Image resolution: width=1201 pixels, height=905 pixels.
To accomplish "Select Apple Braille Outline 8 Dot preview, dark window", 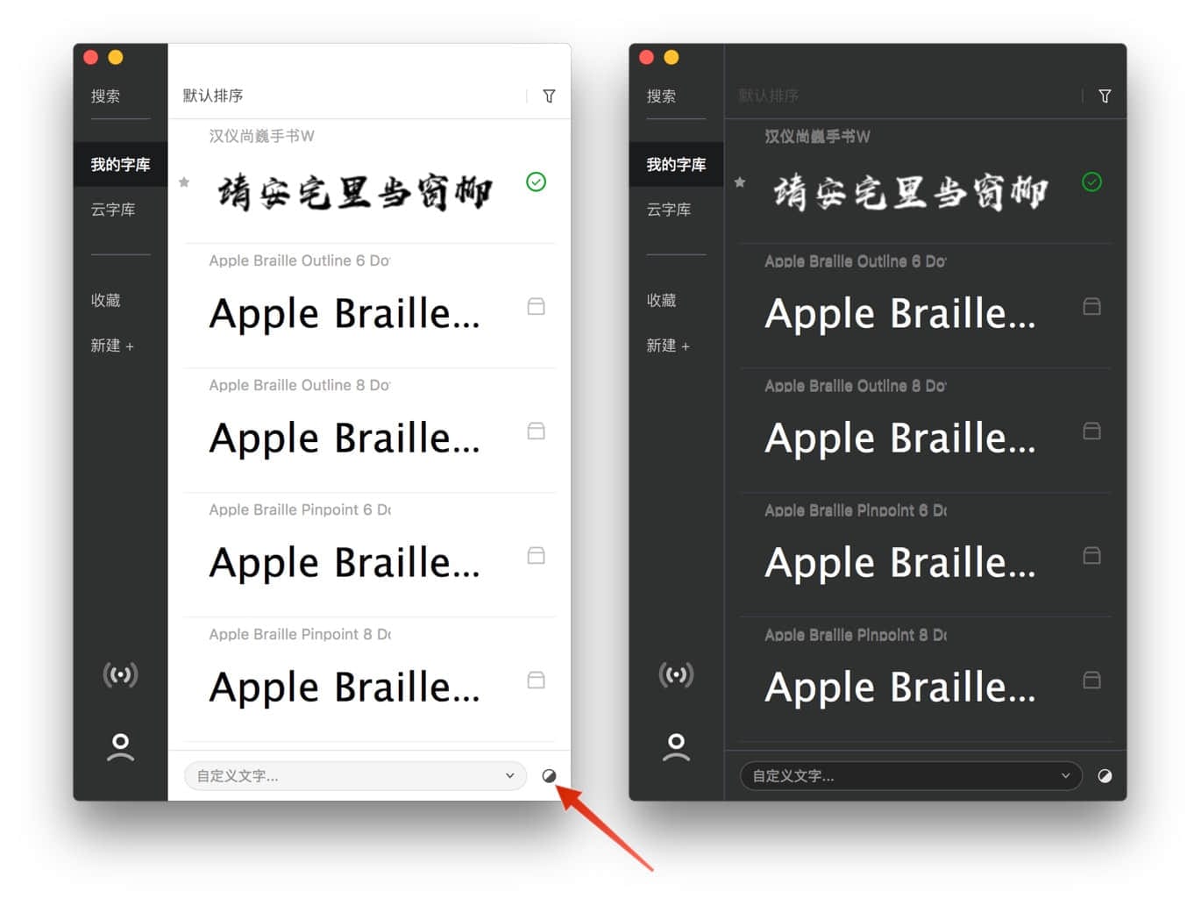I will click(x=900, y=438).
